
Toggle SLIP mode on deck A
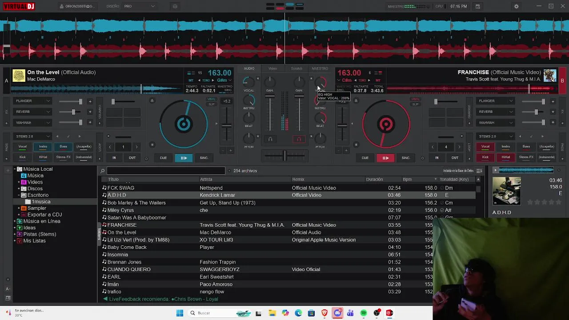212,104
